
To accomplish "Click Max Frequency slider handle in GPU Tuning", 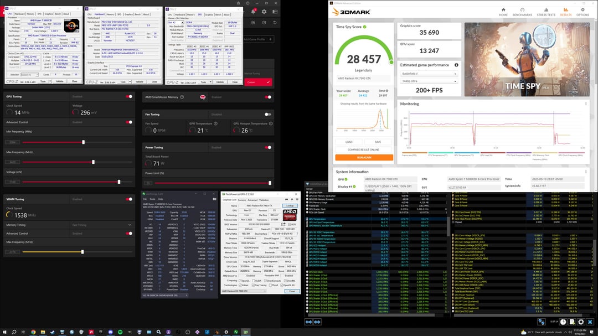I will point(94,162).
